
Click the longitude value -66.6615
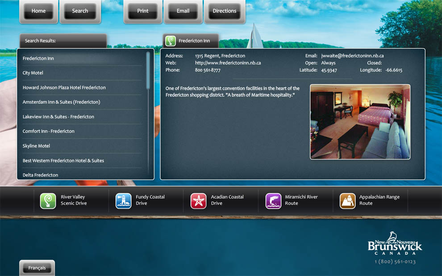394,70
